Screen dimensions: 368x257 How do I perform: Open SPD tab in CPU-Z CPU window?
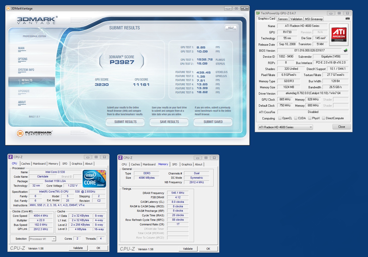pos(65,164)
